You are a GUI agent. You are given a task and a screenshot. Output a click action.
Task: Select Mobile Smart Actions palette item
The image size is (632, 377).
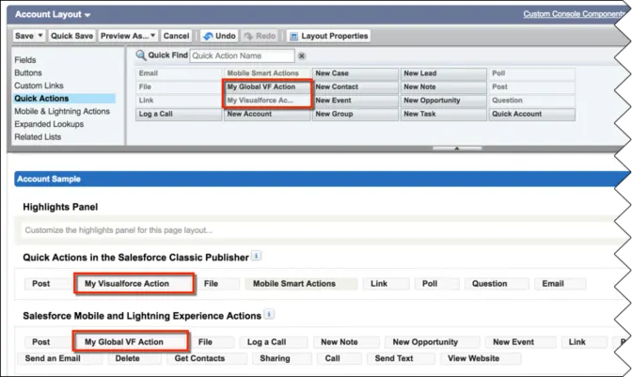coord(267,73)
